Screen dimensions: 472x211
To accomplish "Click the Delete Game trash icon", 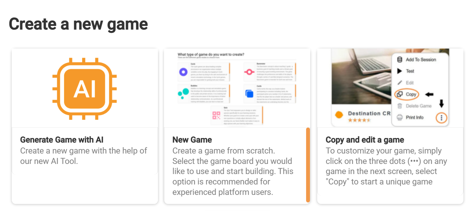I will tap(400, 106).
